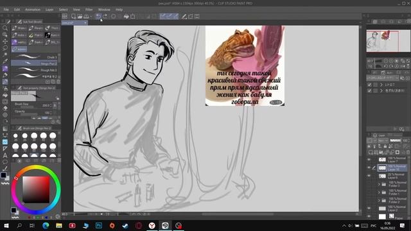Select smallest brush size preset circle

tap(15, 135)
